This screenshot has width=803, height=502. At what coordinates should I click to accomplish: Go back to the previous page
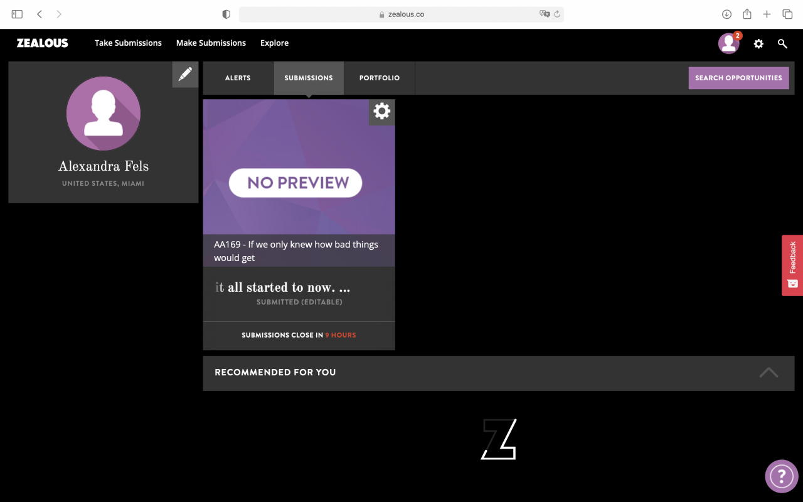[40, 14]
